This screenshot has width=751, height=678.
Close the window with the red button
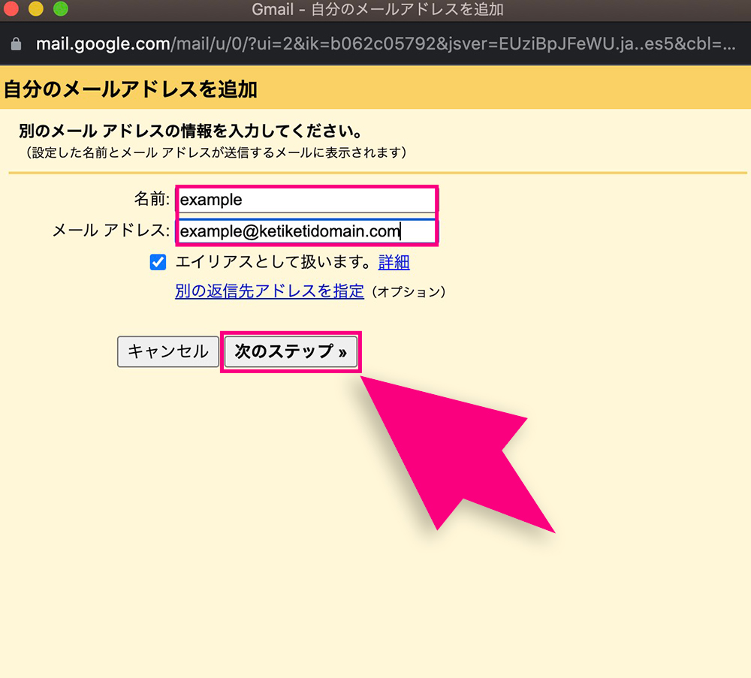(10, 8)
